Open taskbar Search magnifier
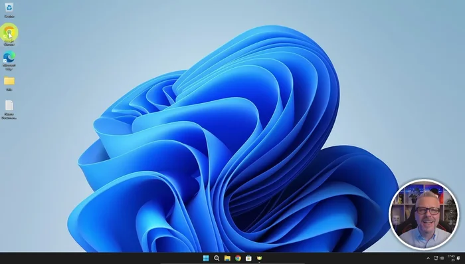The height and width of the screenshot is (264, 465). tap(217, 258)
